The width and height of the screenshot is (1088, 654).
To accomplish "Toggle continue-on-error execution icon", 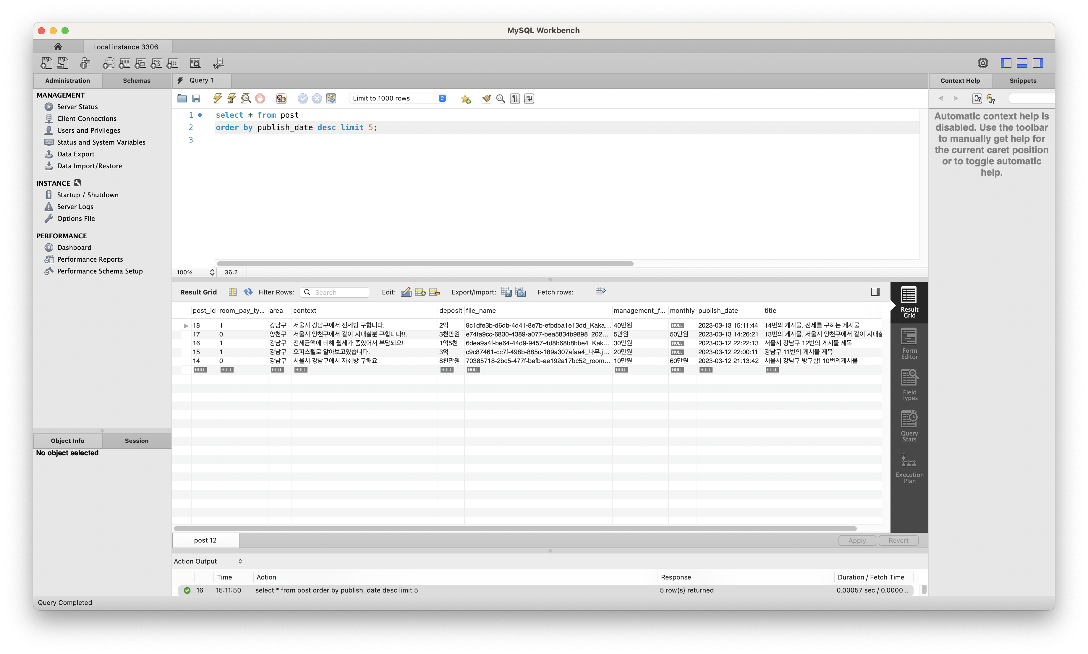I will 281,98.
